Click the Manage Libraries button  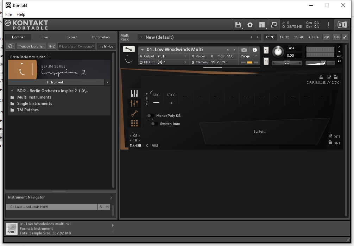tap(31, 46)
